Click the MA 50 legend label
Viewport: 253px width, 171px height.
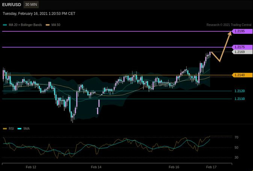[x=56, y=25]
